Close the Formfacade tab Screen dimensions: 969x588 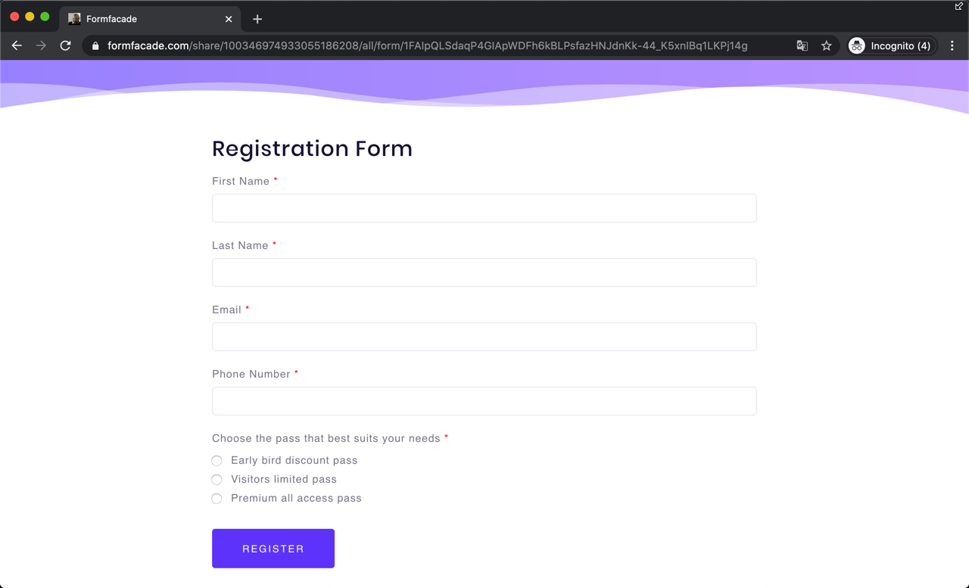(x=229, y=19)
